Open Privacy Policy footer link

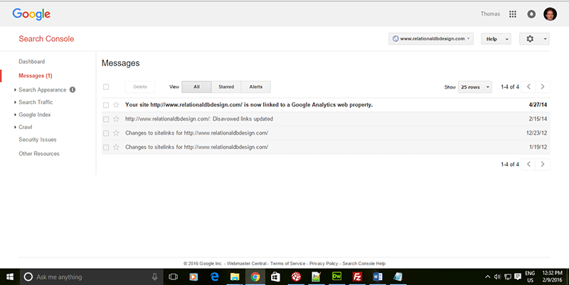point(324,264)
